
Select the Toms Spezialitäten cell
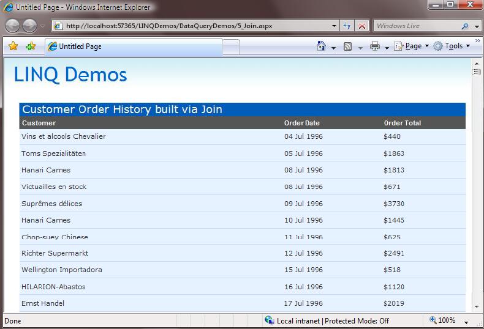point(53,153)
